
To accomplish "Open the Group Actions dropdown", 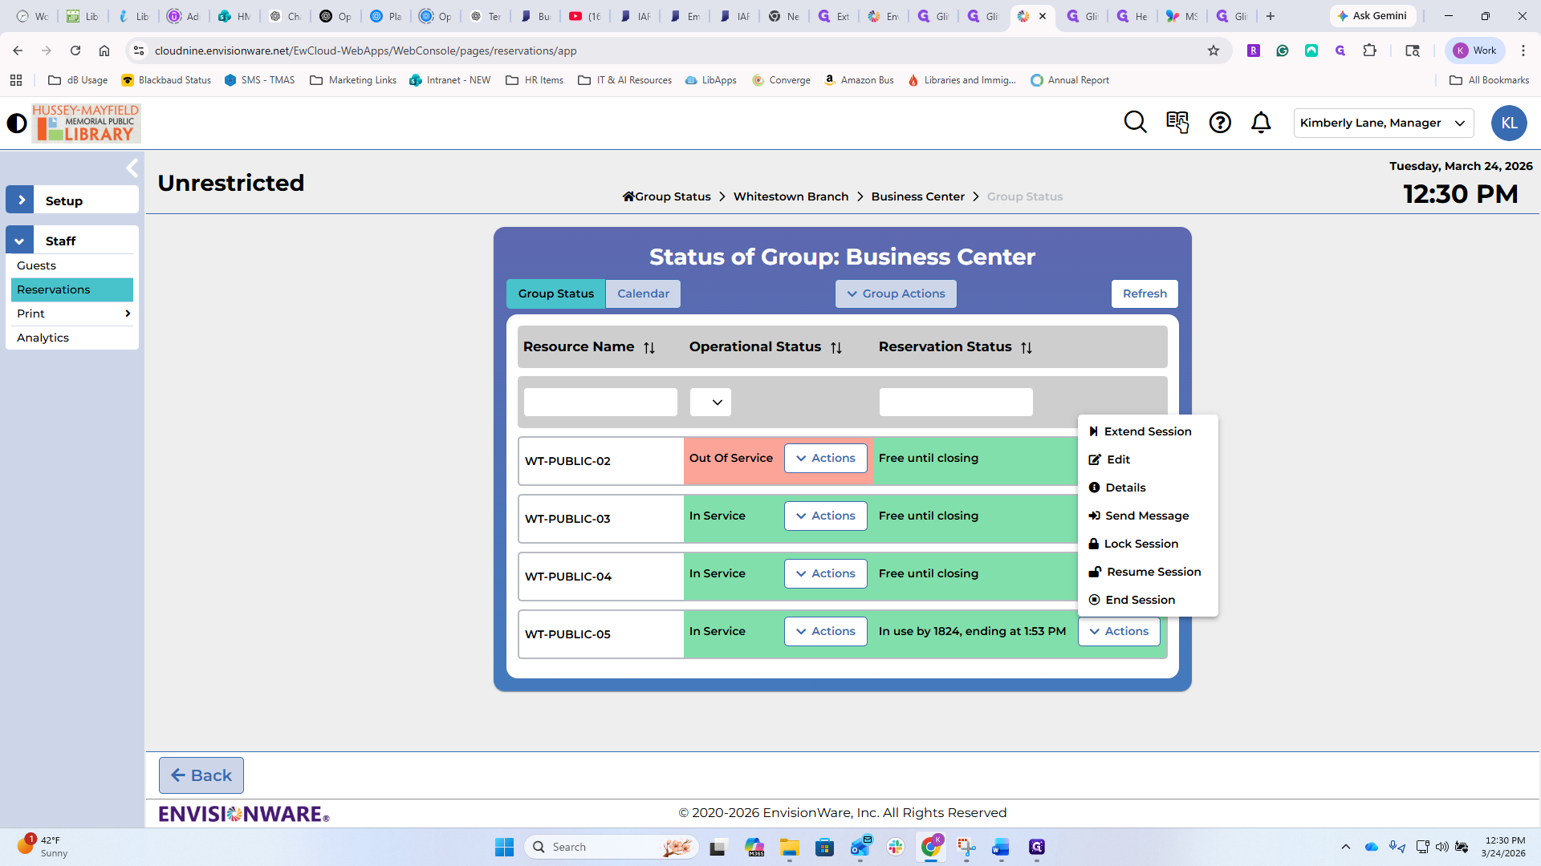I will tap(896, 294).
